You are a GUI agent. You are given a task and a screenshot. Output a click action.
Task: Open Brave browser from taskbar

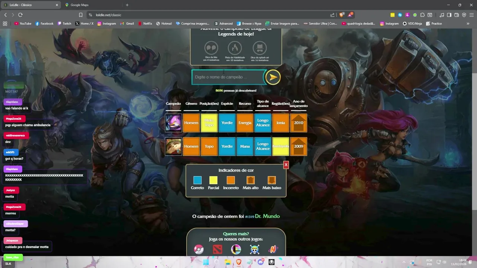239,262
